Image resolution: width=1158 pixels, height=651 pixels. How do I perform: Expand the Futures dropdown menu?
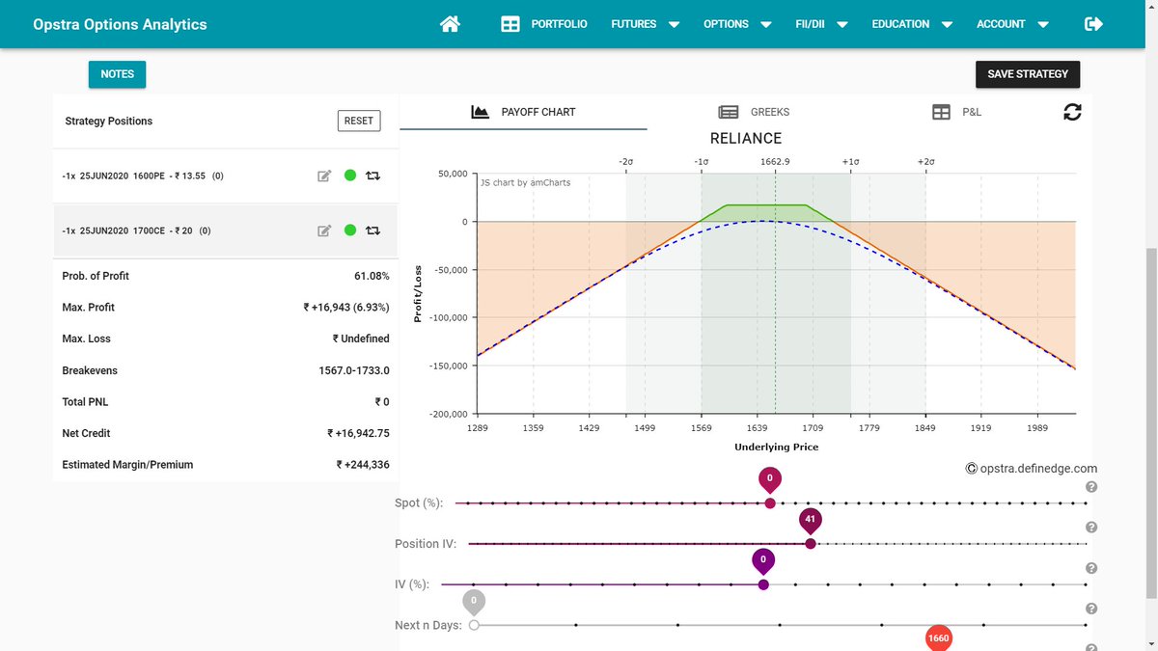pos(646,24)
